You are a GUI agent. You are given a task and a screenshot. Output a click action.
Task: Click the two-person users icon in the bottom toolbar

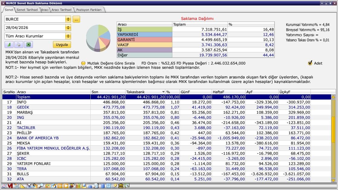[x=35, y=186]
